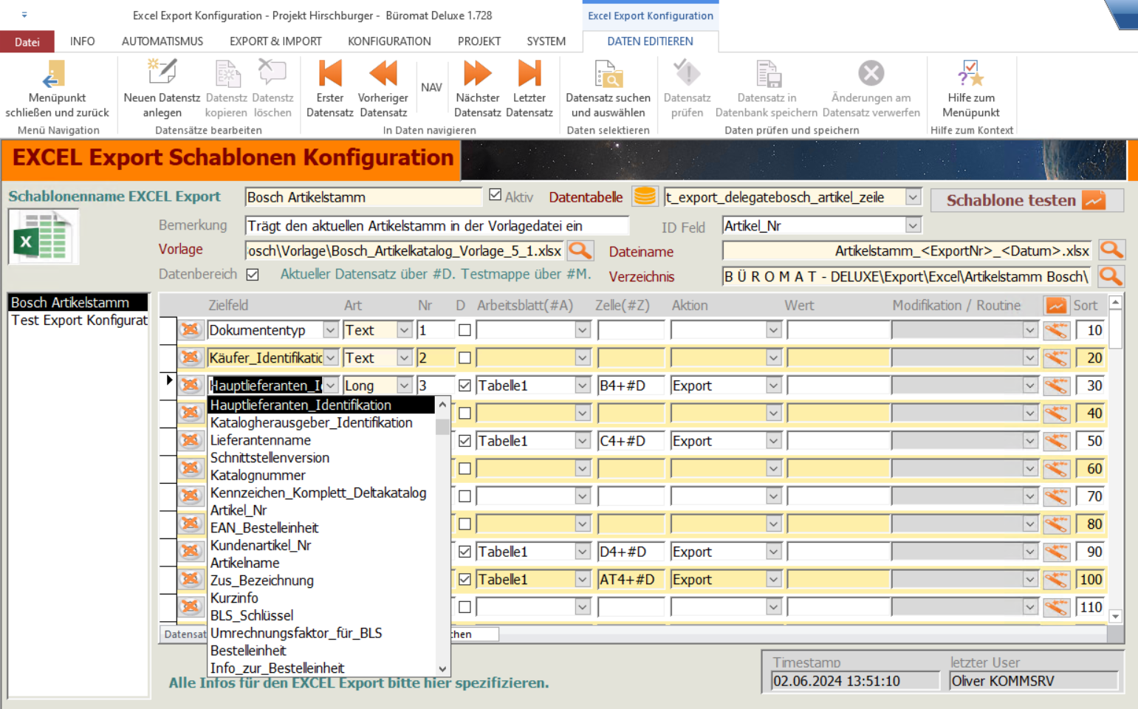
Task: Uncheck the Datenbereich checkbox
Action: pyautogui.click(x=253, y=275)
